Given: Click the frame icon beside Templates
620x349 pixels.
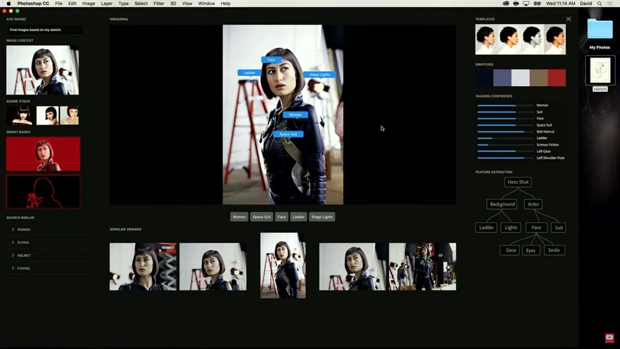Looking at the screenshot, I should point(569,19).
